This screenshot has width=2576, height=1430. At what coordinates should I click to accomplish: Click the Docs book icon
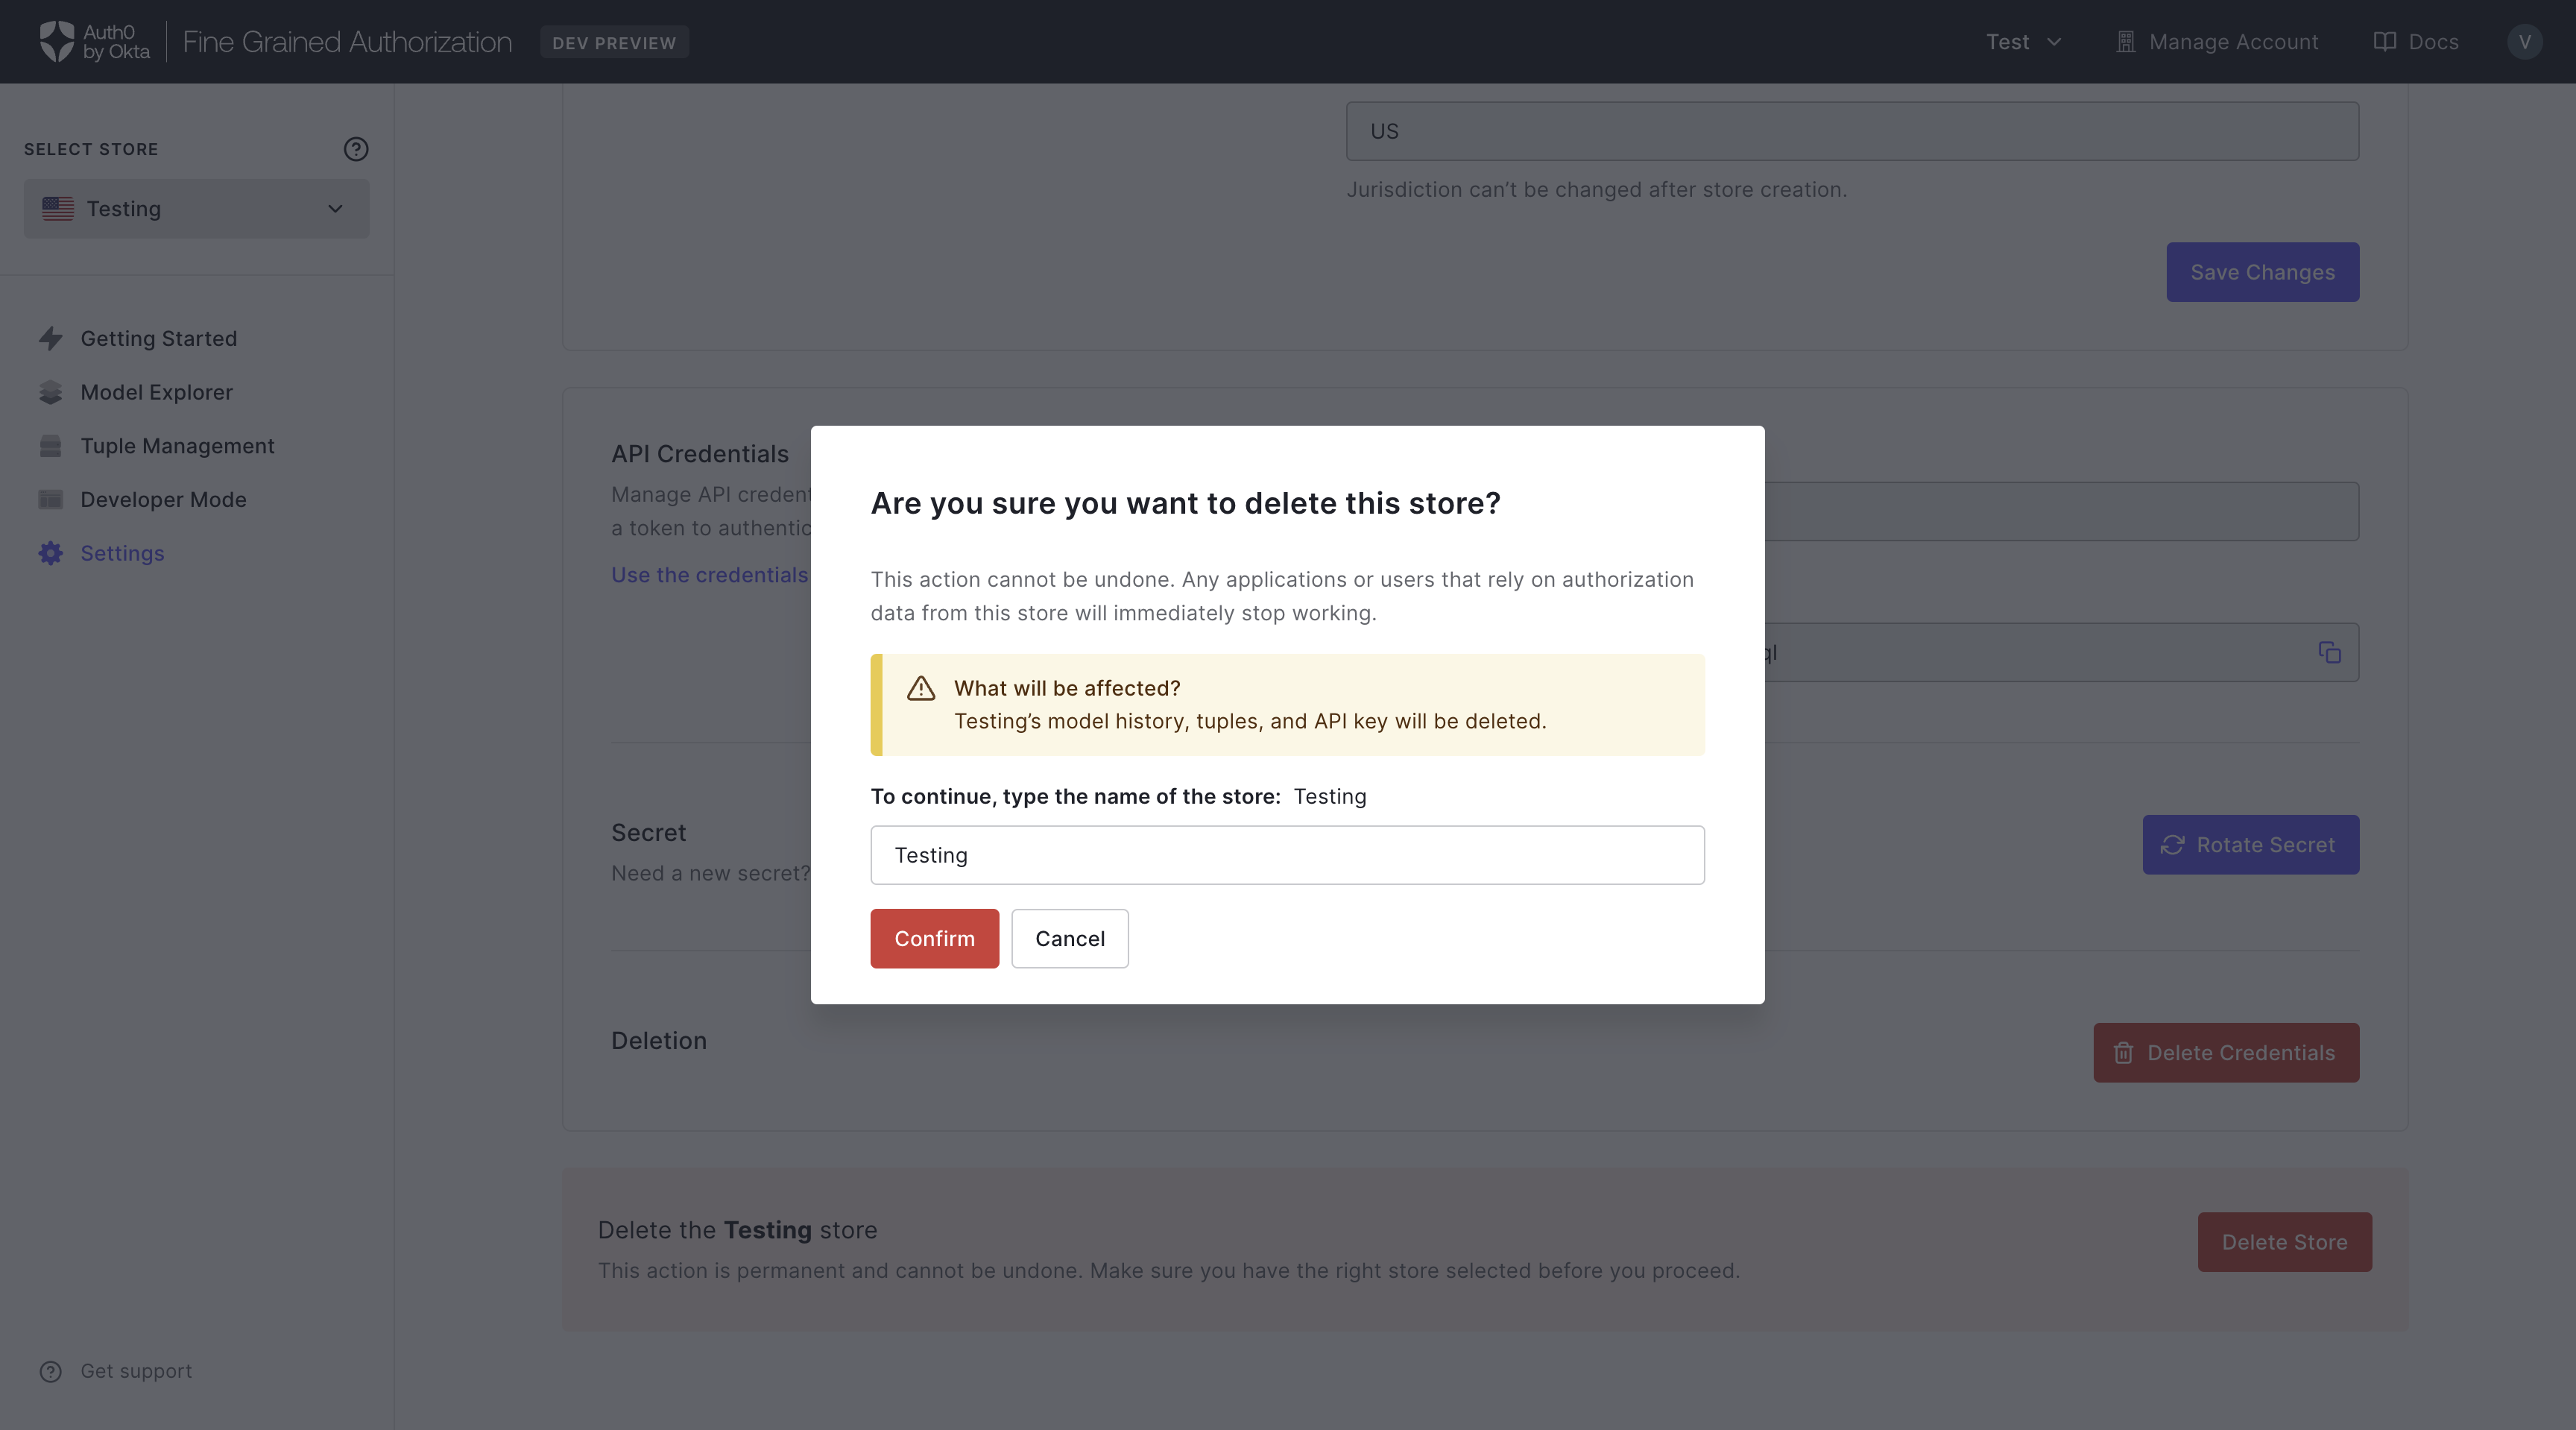pos(2385,42)
